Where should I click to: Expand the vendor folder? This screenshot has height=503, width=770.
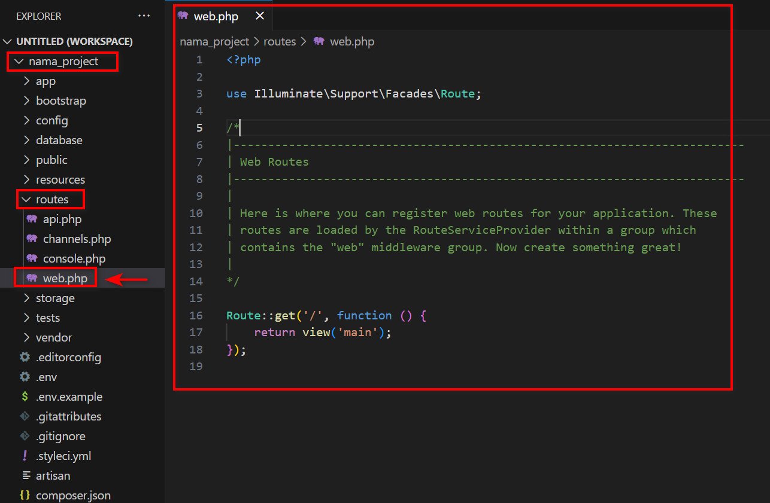(x=26, y=337)
